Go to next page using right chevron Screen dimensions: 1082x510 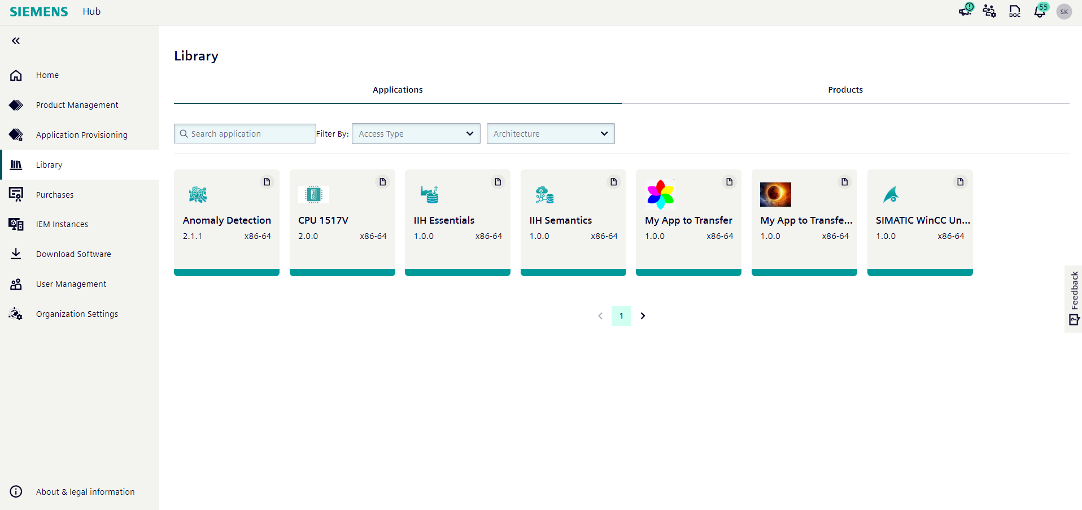pos(643,316)
